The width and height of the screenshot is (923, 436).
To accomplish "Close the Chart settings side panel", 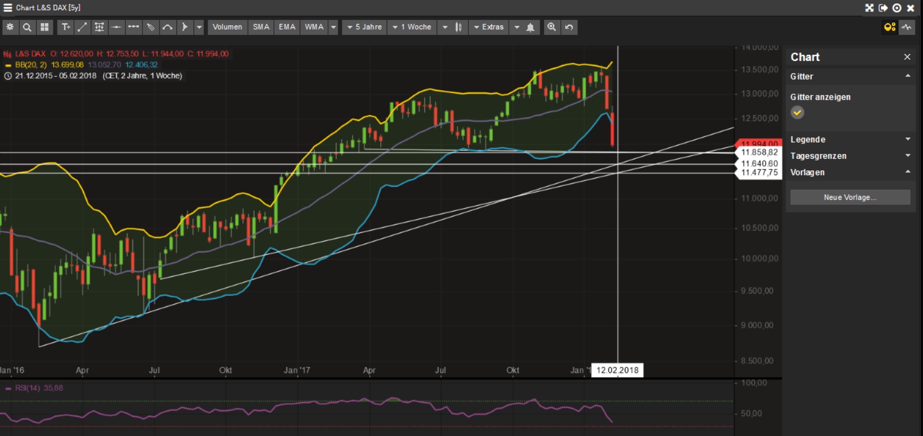I will coord(907,57).
